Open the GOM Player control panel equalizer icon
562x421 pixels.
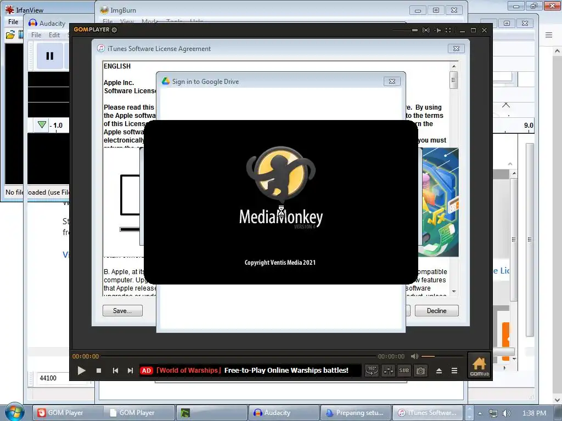click(388, 371)
